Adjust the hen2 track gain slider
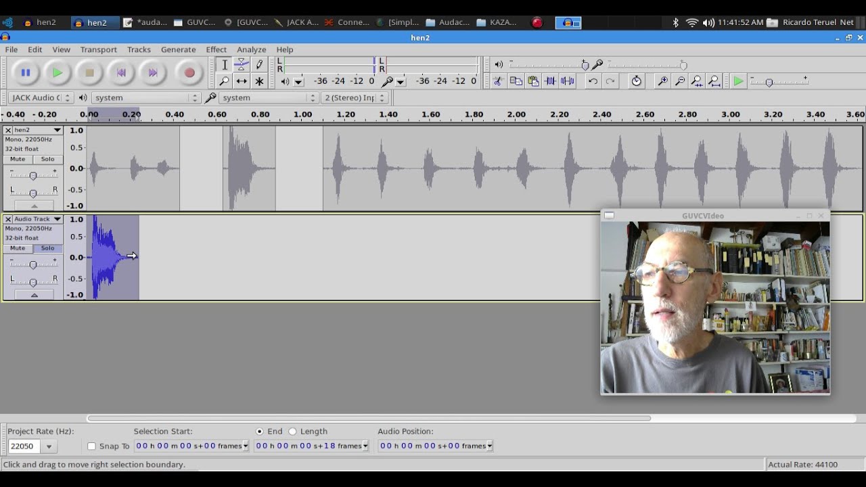Viewport: 866px width, 487px height. click(x=33, y=176)
